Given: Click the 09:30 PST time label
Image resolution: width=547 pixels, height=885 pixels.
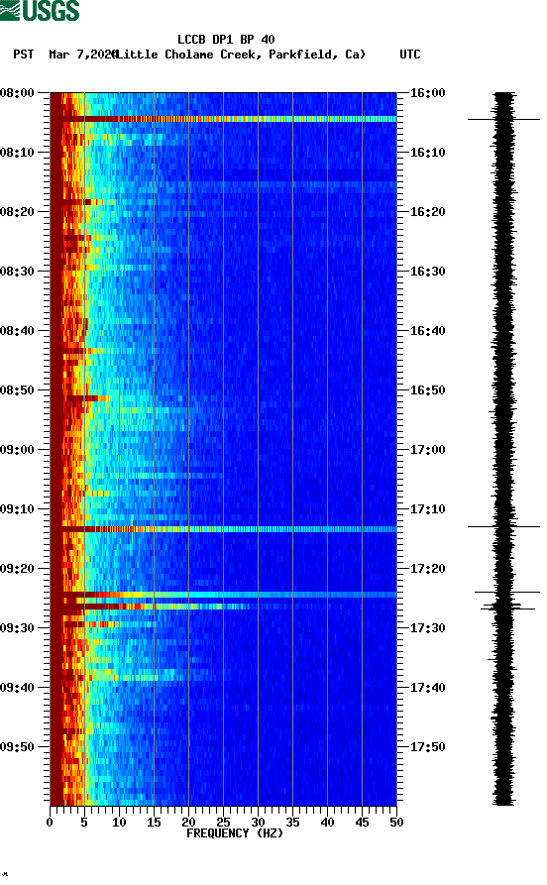Looking at the screenshot, I should pos(17,628).
